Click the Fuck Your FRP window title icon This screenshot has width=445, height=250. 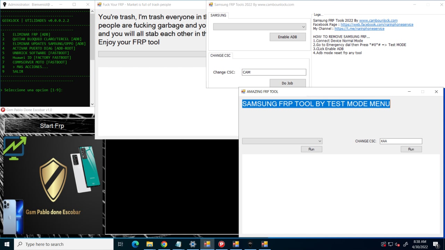tap(99, 5)
